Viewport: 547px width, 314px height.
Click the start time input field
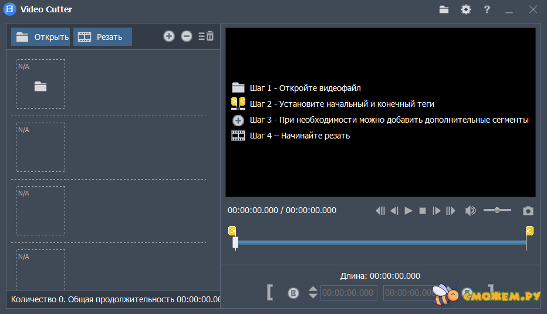click(x=349, y=293)
